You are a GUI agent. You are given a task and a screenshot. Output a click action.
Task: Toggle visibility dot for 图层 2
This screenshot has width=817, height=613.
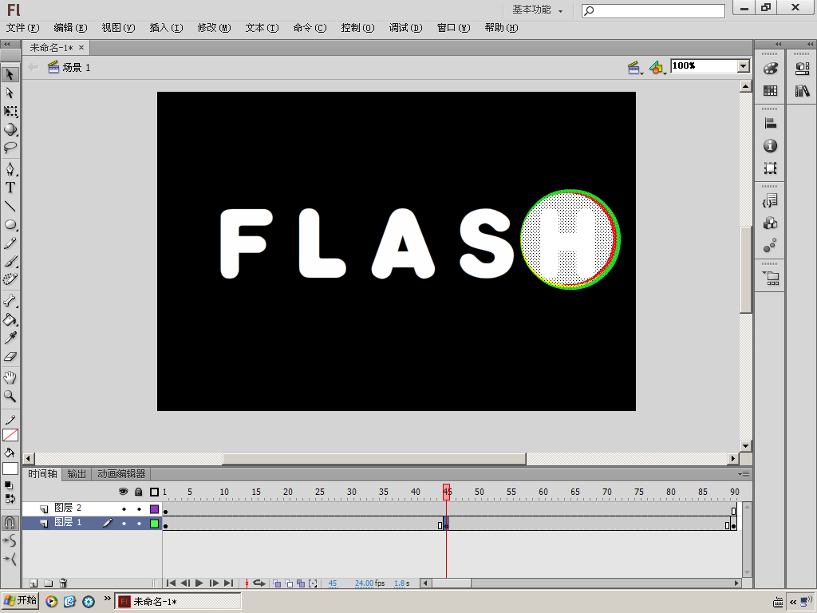pos(124,508)
